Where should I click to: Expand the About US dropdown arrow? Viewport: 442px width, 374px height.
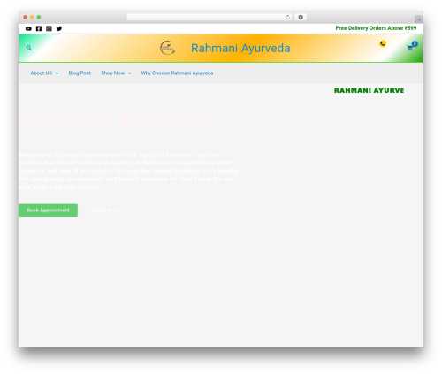57,73
